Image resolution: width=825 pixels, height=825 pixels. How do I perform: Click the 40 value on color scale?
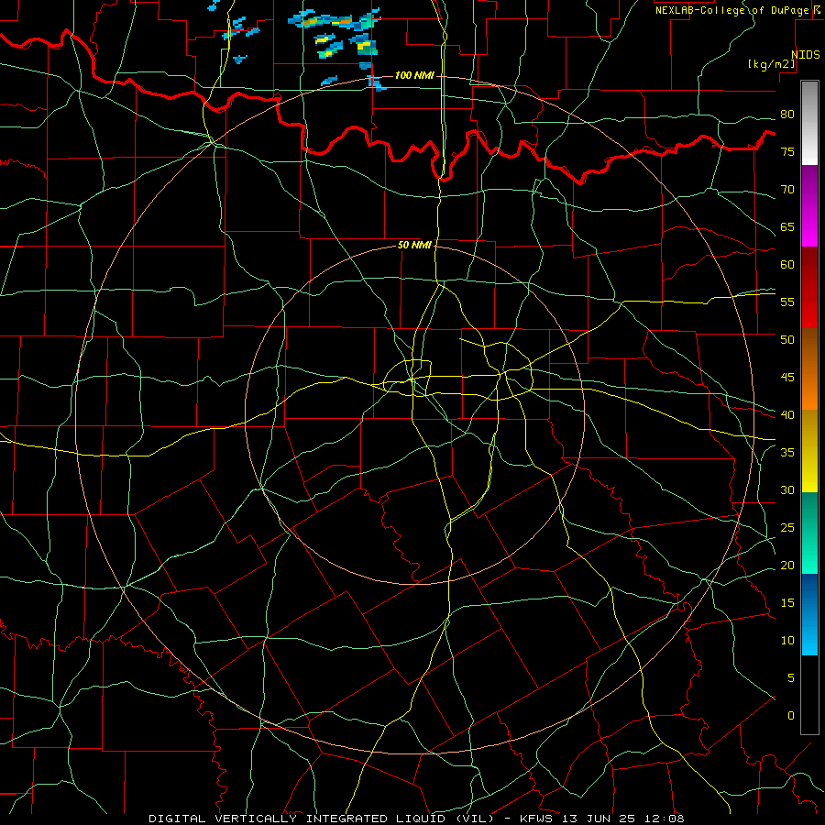[787, 414]
